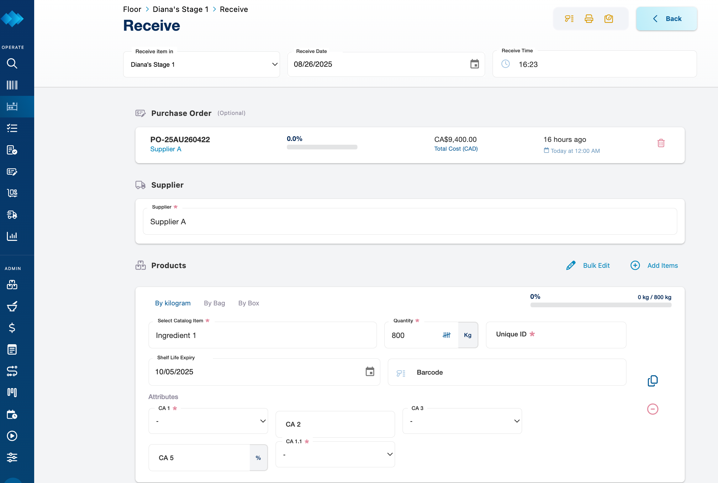Open the CA 1.1 attribute dropdown

click(x=335, y=454)
